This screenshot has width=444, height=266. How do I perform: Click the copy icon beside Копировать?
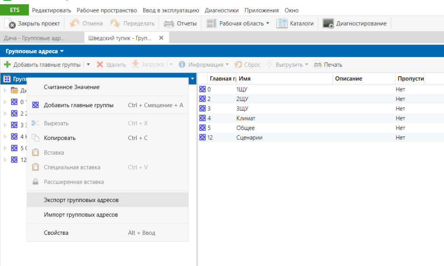(x=36, y=138)
